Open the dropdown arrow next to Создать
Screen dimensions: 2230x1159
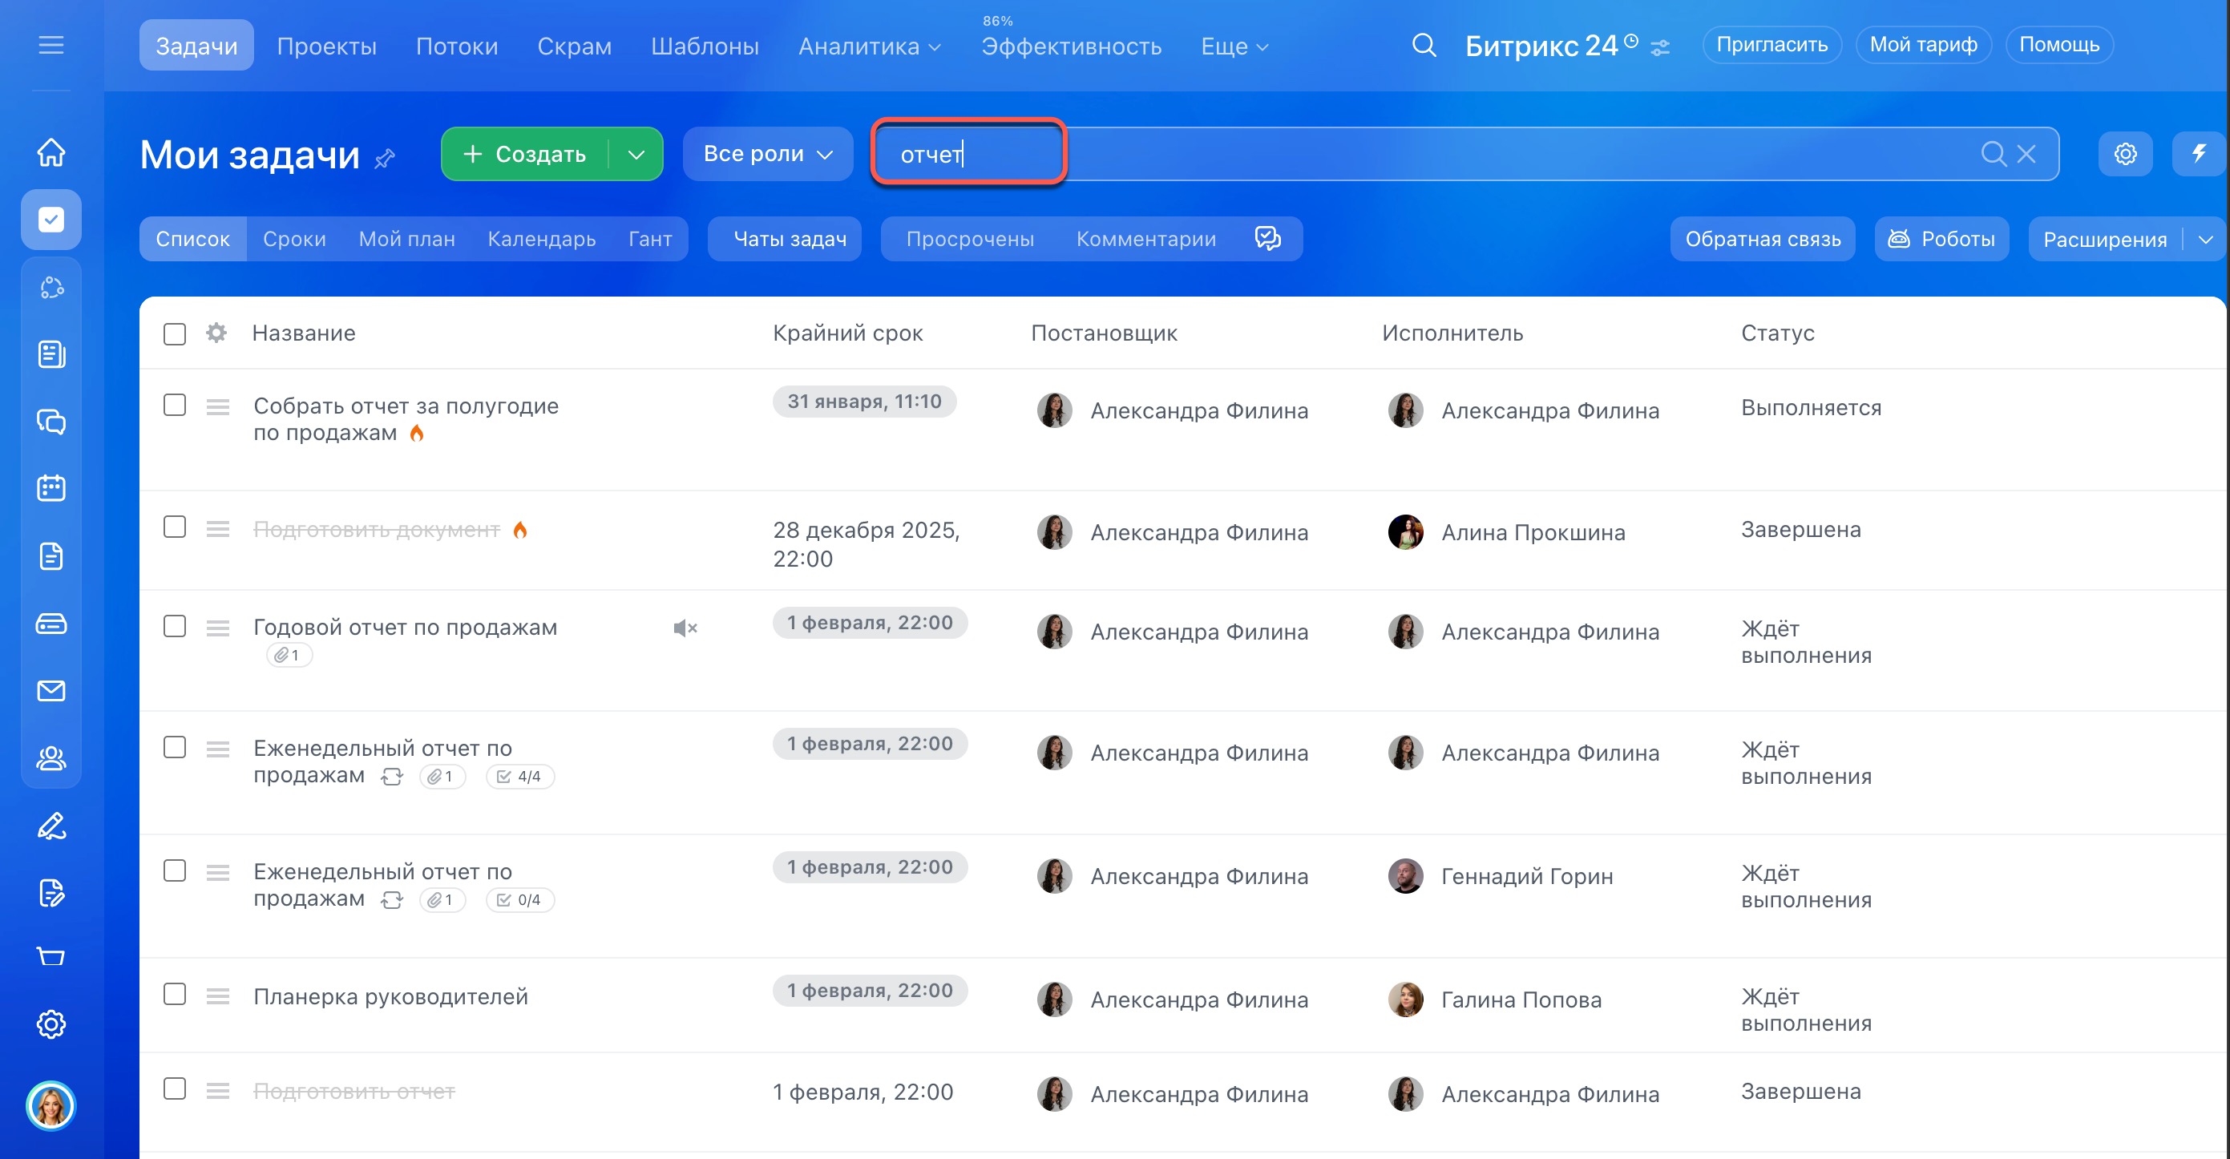coord(636,154)
